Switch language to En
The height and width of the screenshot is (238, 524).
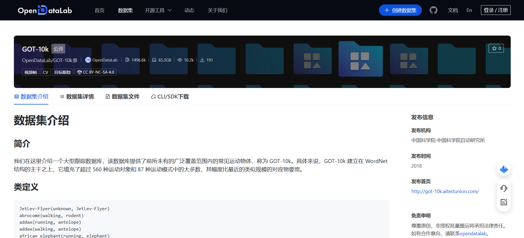(469, 10)
